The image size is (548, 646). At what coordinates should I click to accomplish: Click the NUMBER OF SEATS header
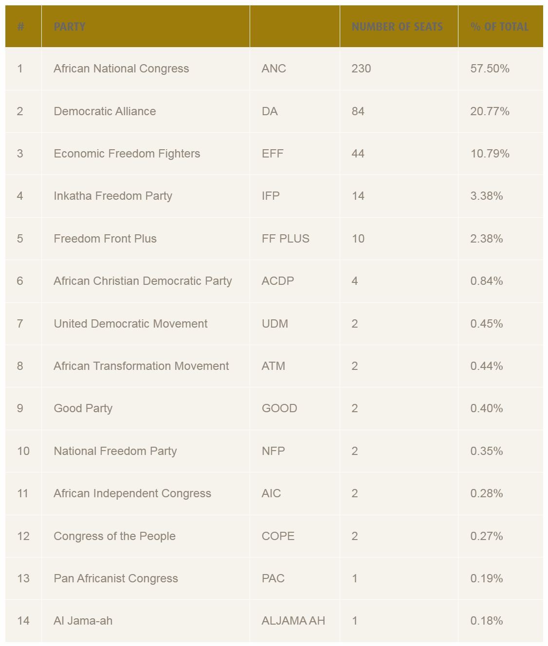397,27
